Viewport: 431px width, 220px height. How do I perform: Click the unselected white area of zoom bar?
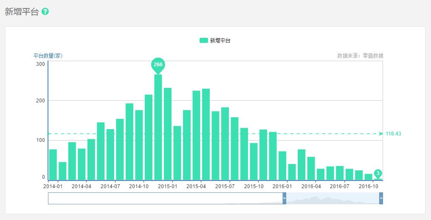[x=165, y=198]
